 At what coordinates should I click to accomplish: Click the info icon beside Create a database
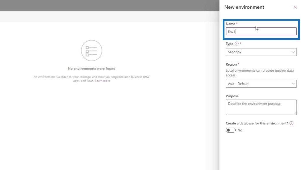[292, 123]
